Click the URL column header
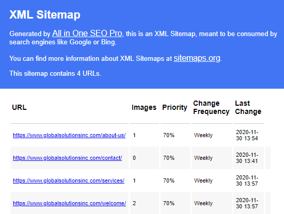 [x=20, y=107]
